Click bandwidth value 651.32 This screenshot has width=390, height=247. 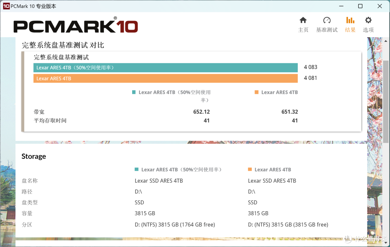pos(290,112)
